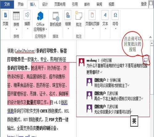Click the 页面 (Pages) icon

tap(5, 15)
